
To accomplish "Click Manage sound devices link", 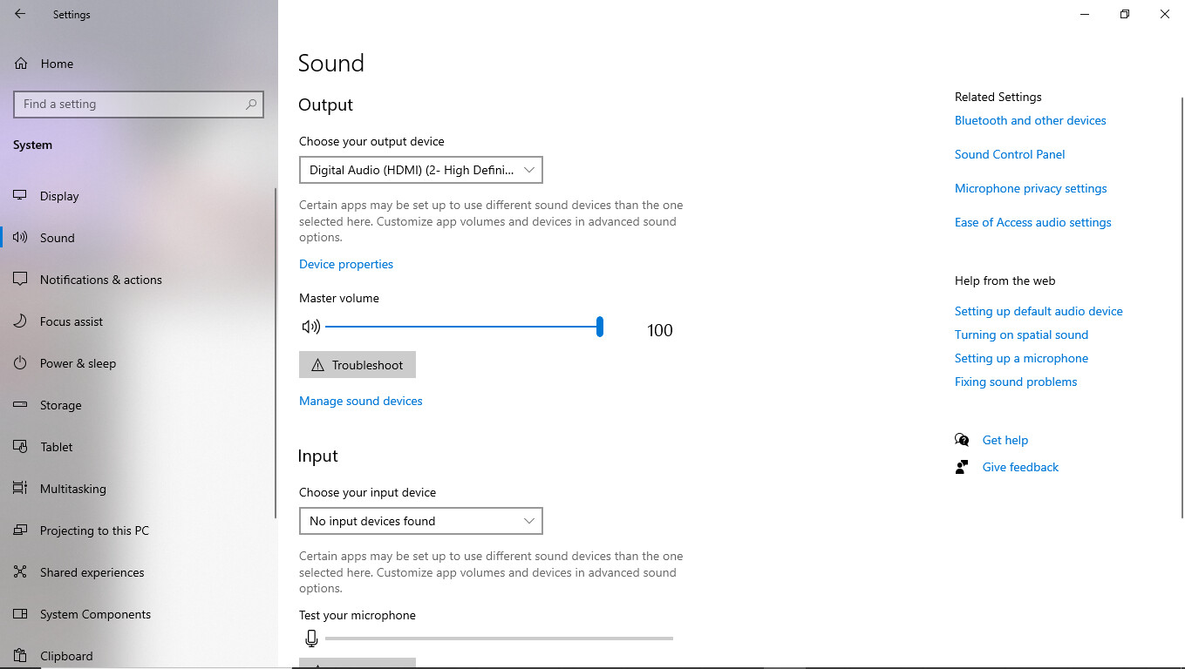I will click(360, 401).
